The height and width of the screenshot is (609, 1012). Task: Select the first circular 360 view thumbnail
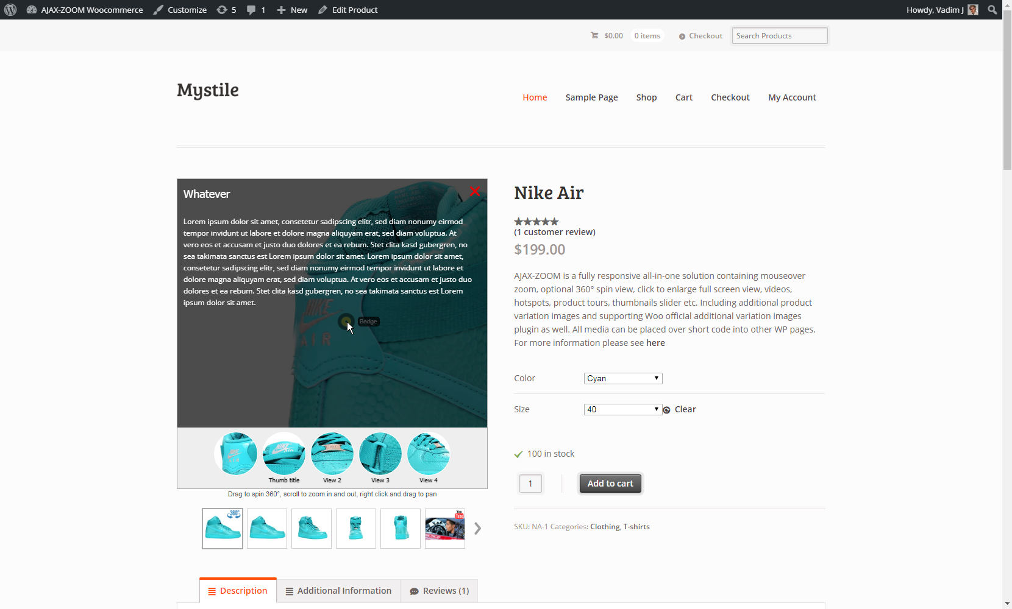(x=236, y=454)
